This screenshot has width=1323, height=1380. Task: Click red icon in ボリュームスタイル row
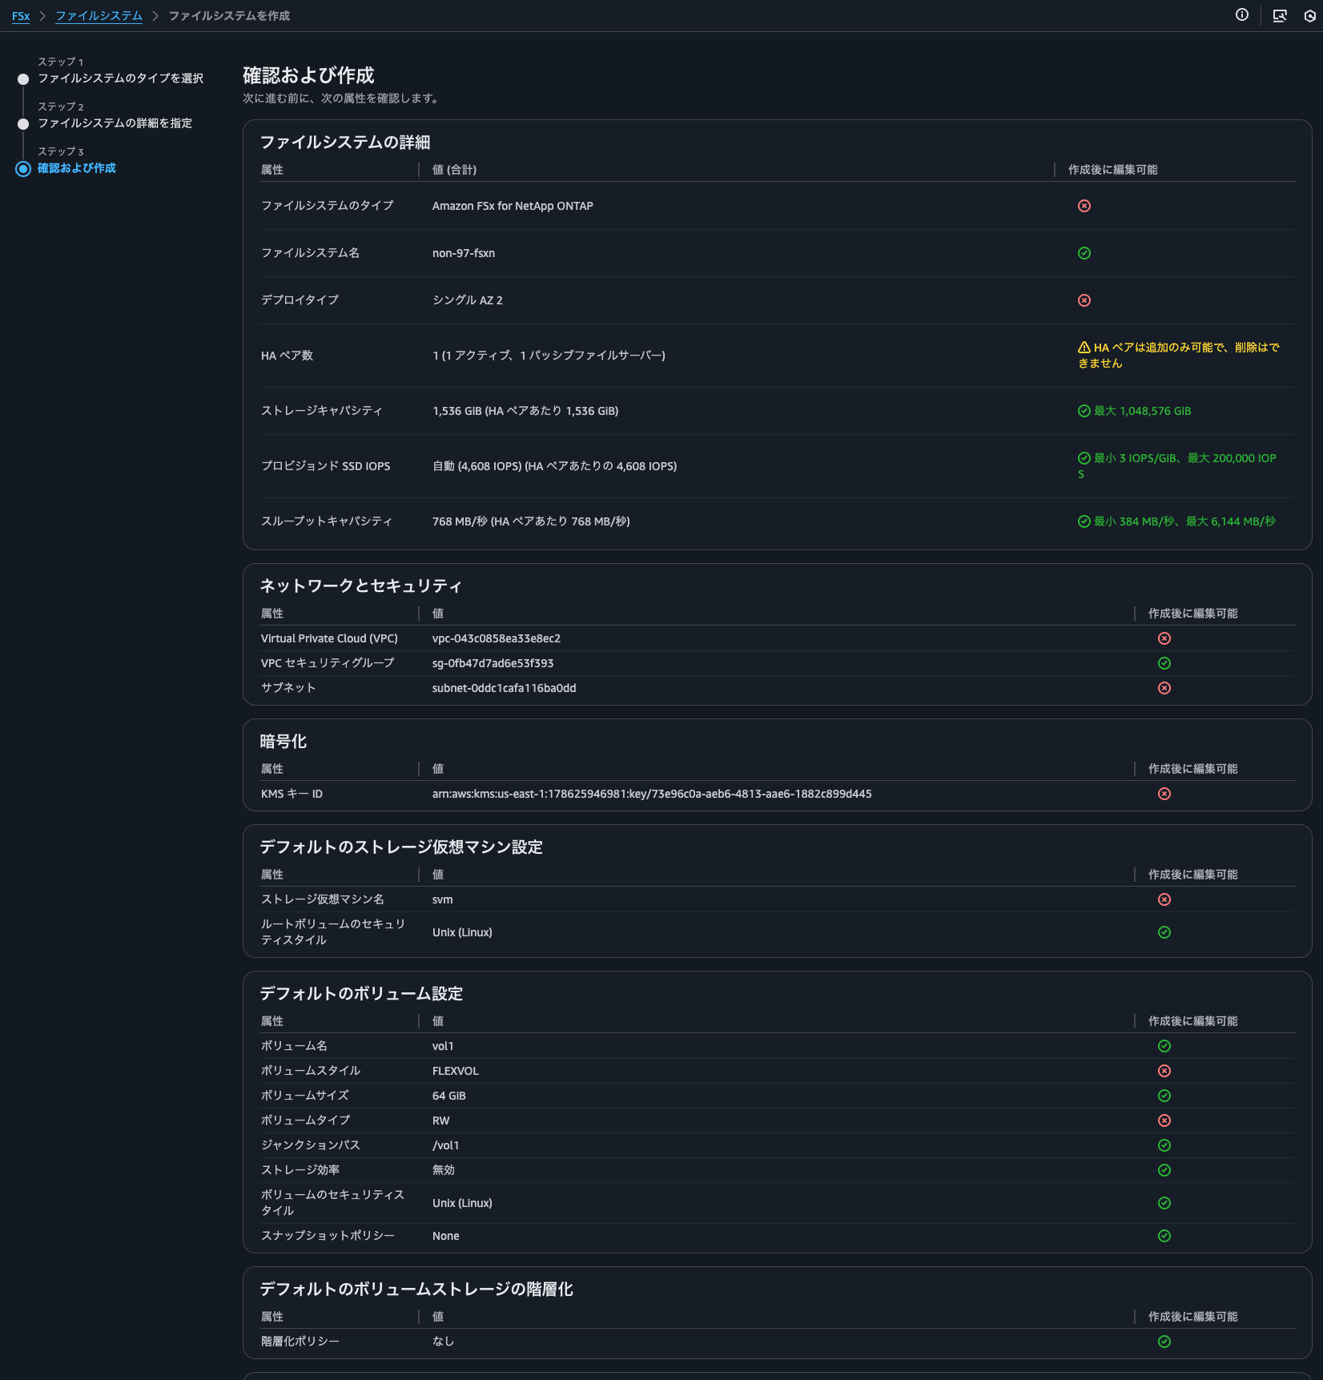click(1164, 1071)
